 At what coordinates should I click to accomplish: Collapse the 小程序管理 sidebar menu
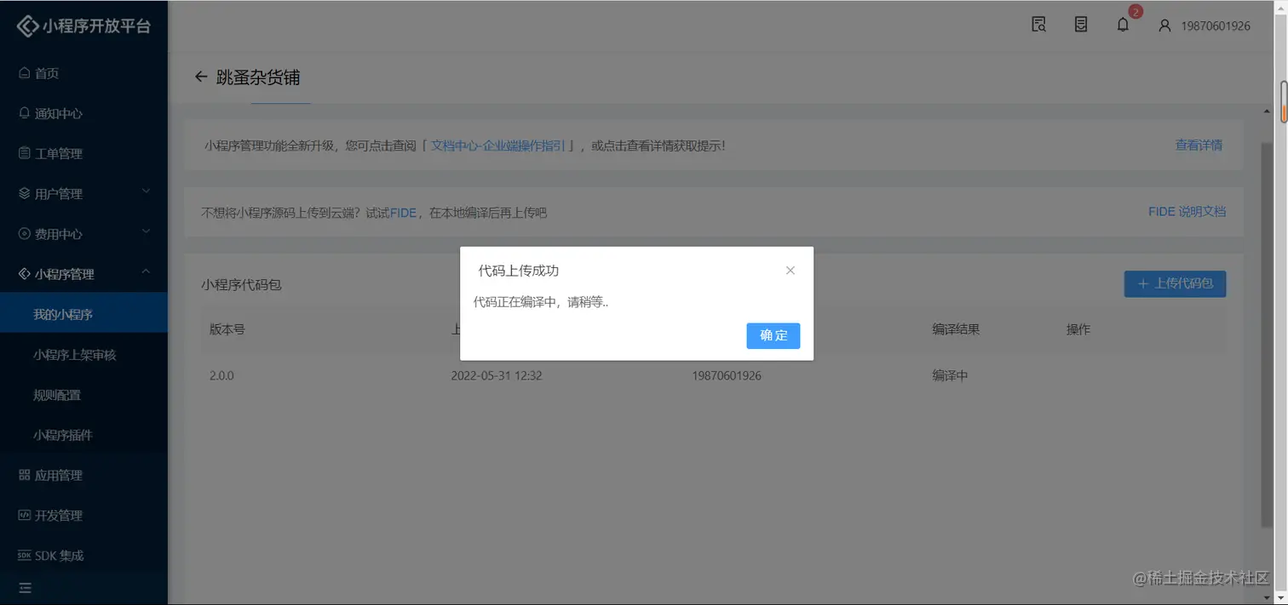tap(83, 274)
